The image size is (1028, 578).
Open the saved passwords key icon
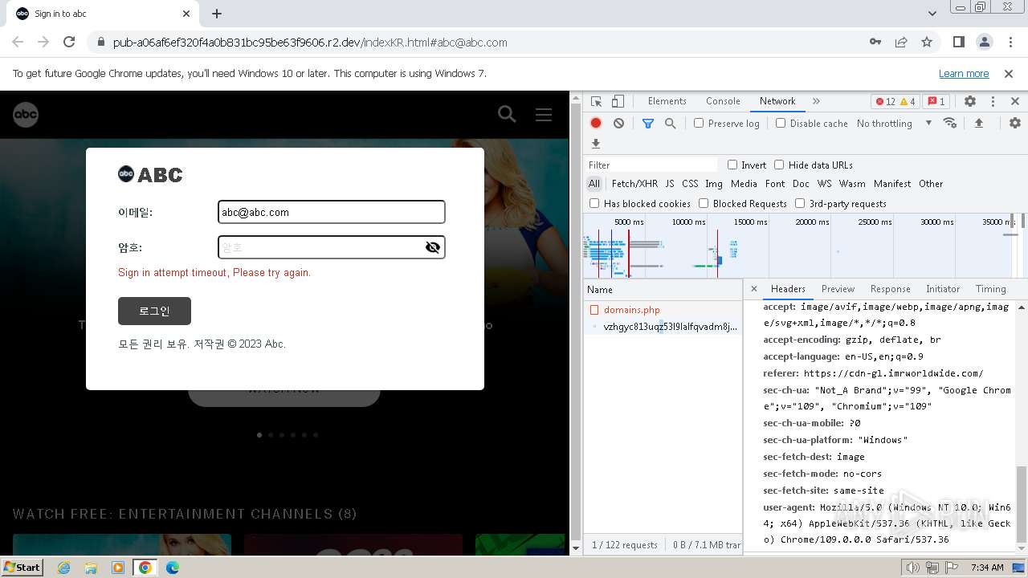pyautogui.click(x=875, y=42)
